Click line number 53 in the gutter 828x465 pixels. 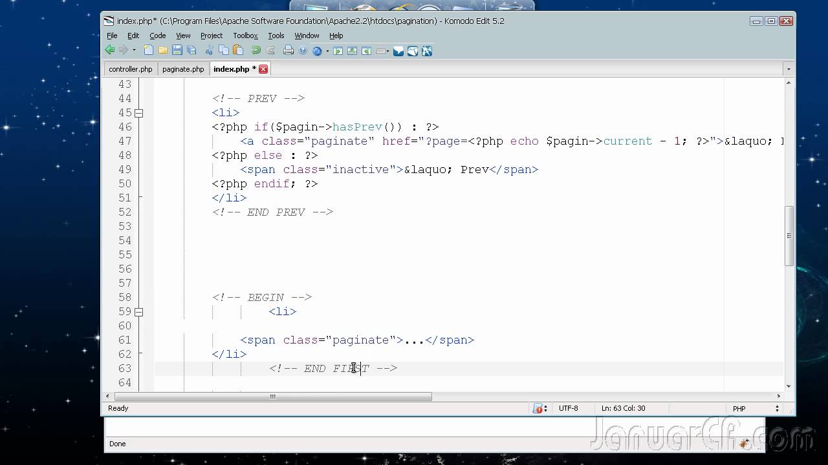click(124, 226)
